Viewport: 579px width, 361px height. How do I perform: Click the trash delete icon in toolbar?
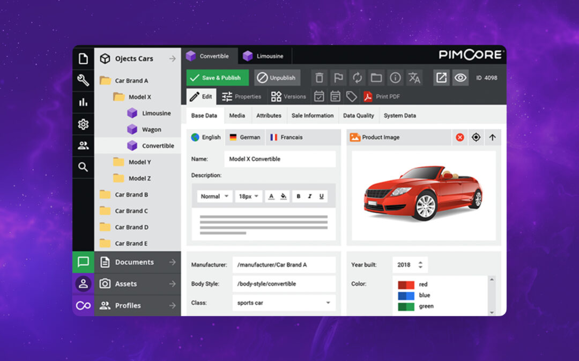click(319, 78)
